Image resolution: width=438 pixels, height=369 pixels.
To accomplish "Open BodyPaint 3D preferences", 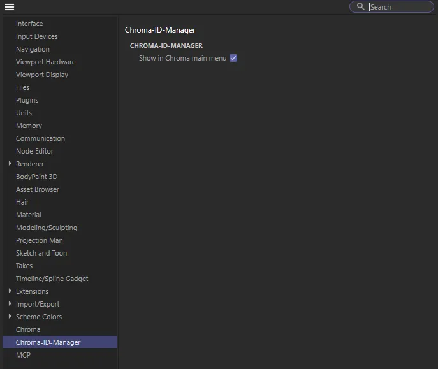I will pos(36,177).
